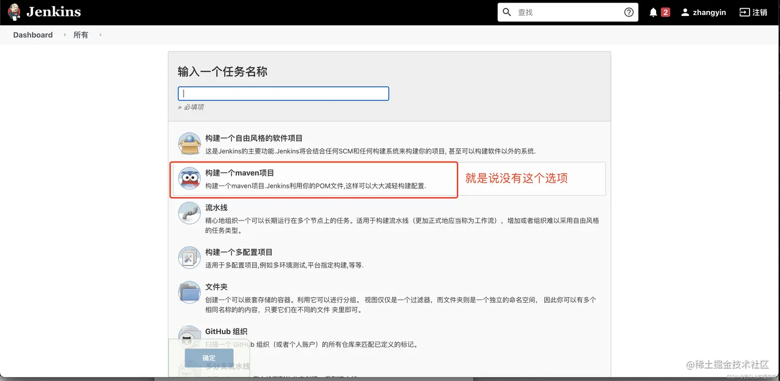Click the GitHub 组织 octocat icon
Screen dimensions: 780x381
point(189,337)
